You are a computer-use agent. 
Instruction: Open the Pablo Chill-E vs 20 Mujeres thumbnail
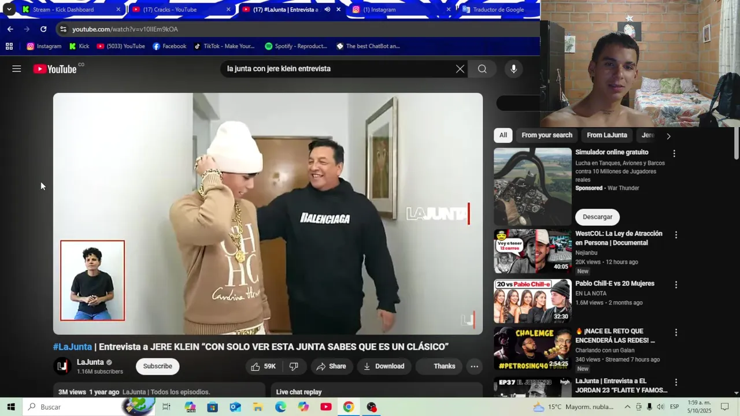pyautogui.click(x=532, y=301)
